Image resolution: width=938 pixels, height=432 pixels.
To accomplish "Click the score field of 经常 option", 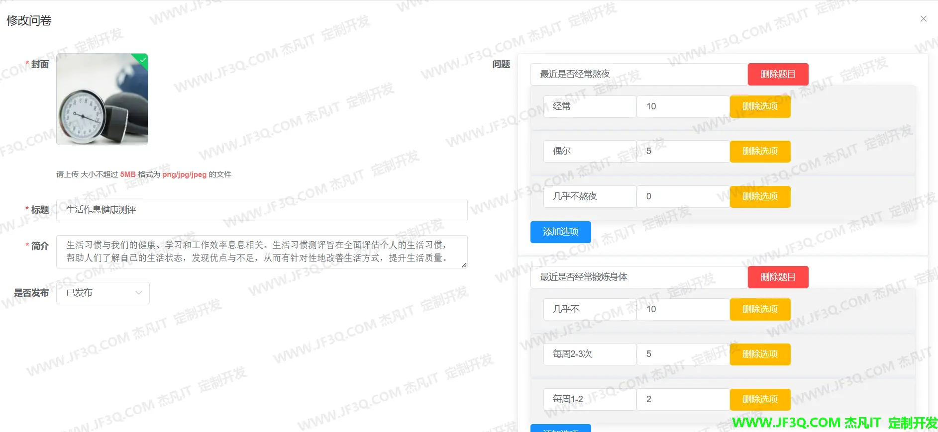I will coord(683,106).
